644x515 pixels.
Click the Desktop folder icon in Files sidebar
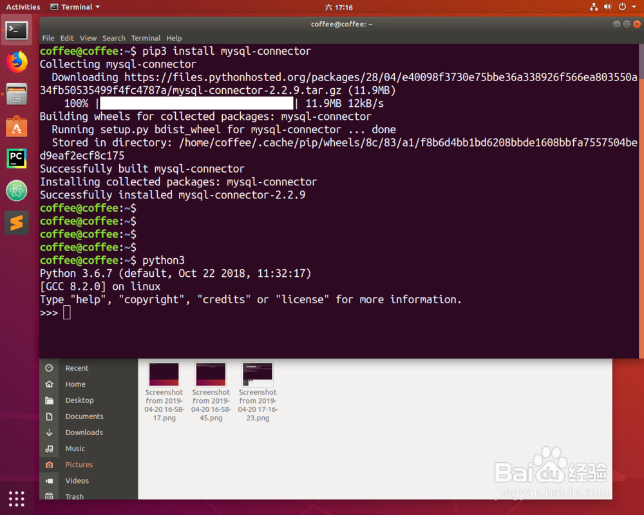[x=50, y=400]
